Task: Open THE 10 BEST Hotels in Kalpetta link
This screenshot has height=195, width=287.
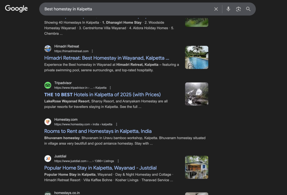Action: (x=102, y=95)
